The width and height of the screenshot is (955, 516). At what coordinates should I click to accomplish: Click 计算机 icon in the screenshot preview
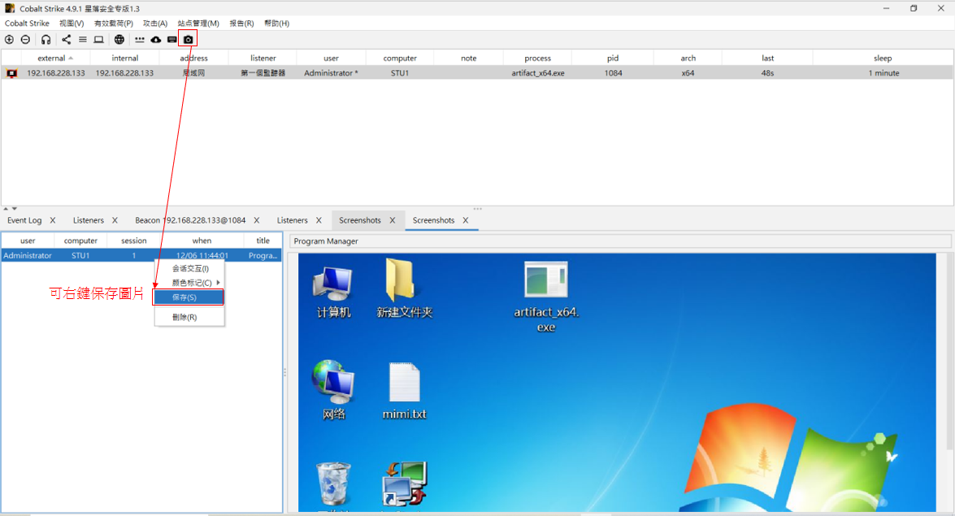tap(333, 293)
